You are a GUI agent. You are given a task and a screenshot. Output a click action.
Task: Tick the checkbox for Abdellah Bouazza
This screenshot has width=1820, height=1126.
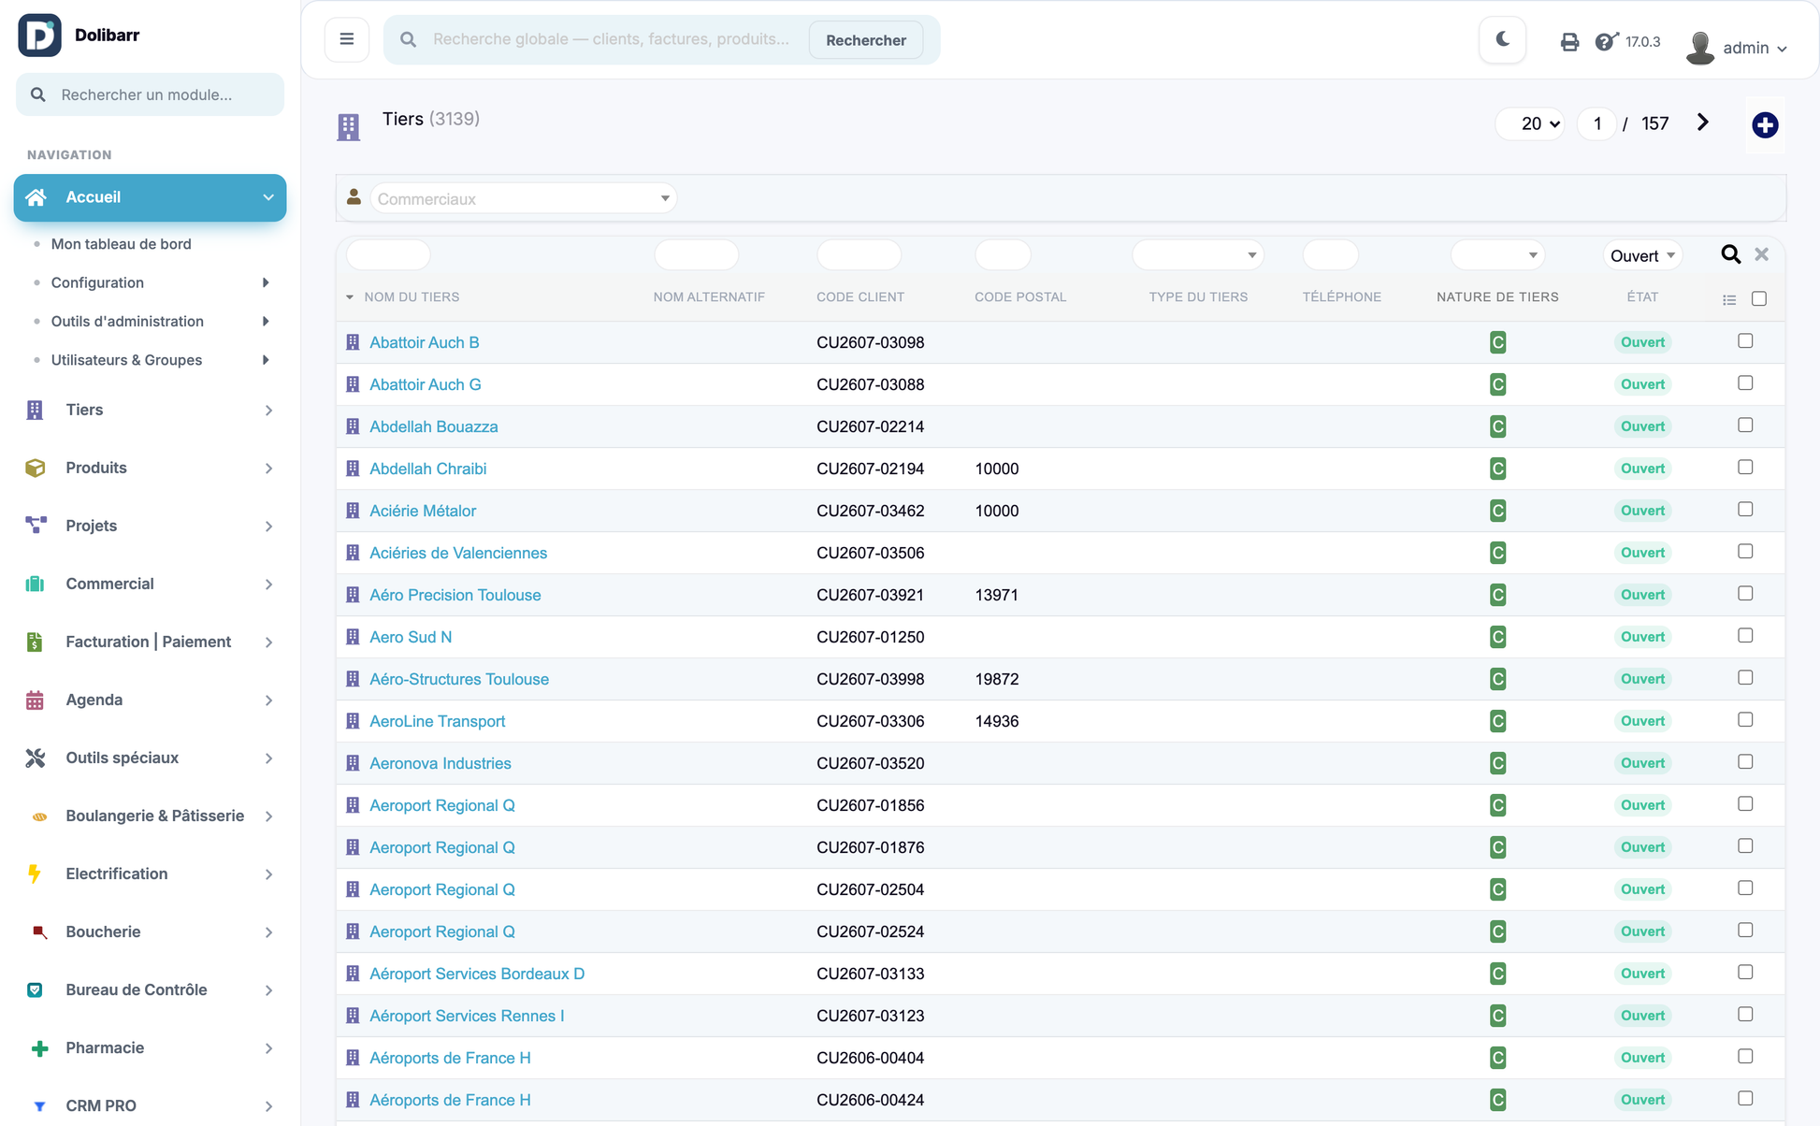coord(1745,426)
